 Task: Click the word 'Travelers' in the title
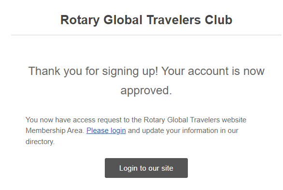click(174, 20)
